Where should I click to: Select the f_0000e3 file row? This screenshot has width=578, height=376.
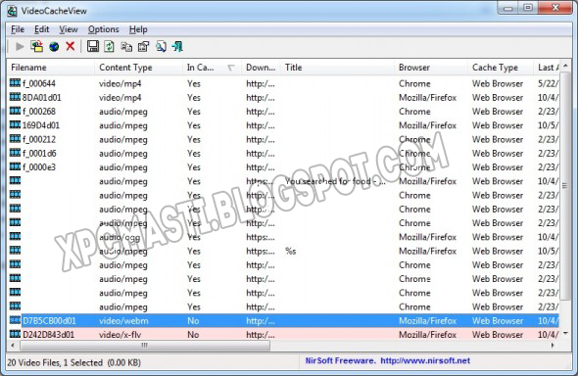(x=283, y=167)
